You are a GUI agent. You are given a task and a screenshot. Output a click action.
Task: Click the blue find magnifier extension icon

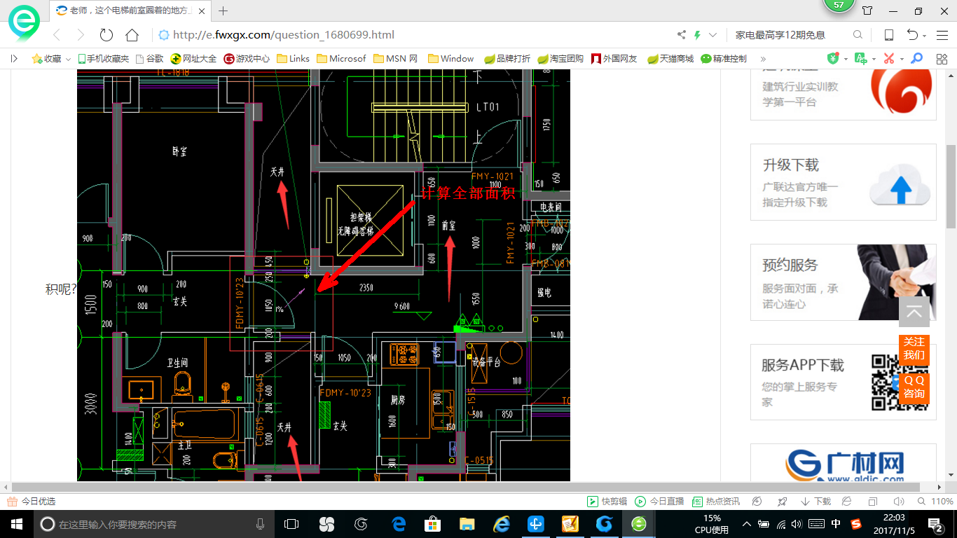tap(916, 59)
